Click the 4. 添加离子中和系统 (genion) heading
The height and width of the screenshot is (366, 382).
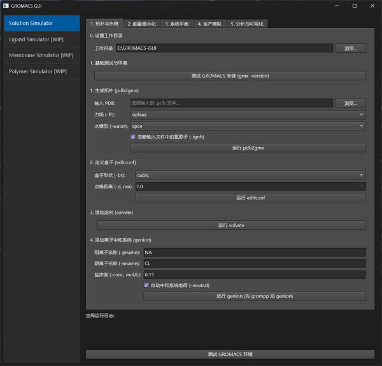point(120,240)
